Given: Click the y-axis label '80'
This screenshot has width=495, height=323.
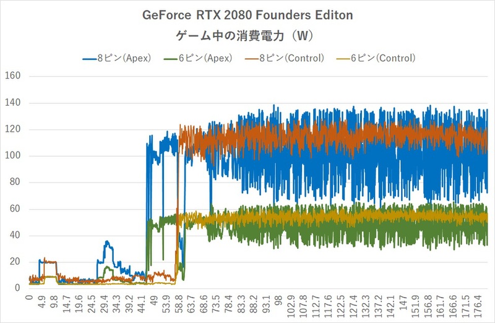Looking at the screenshot, I should pos(15,182).
